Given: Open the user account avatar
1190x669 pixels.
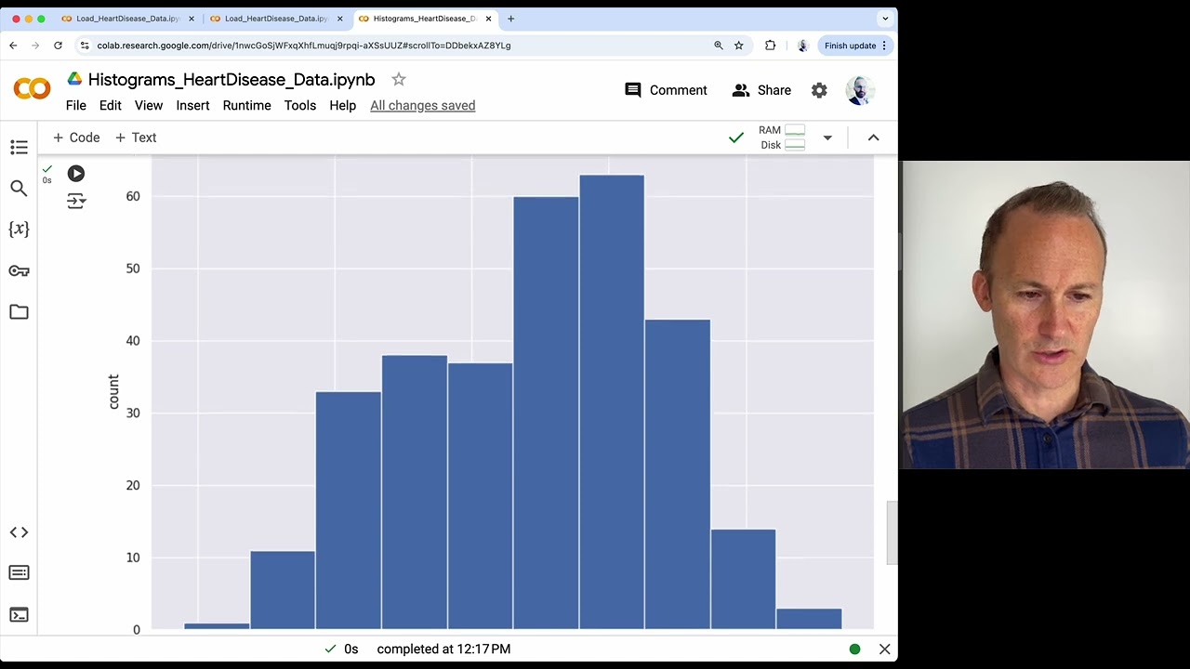Looking at the screenshot, I should point(860,90).
